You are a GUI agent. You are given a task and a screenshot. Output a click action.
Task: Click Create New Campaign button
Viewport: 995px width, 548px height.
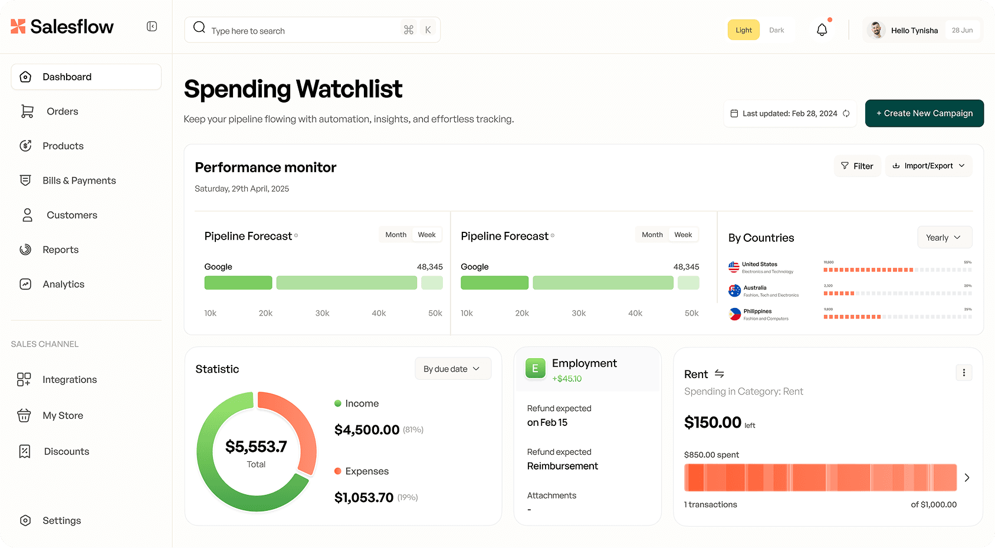coord(924,113)
